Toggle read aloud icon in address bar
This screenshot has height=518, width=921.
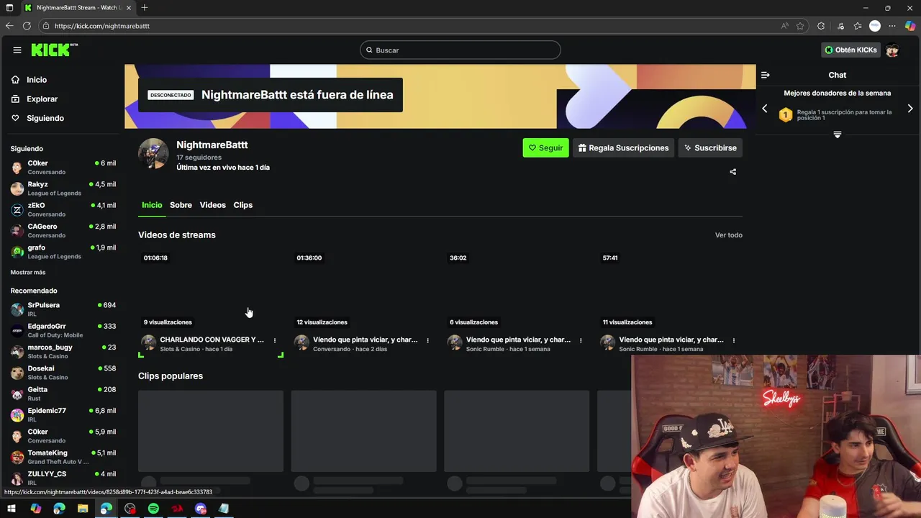[x=784, y=26]
